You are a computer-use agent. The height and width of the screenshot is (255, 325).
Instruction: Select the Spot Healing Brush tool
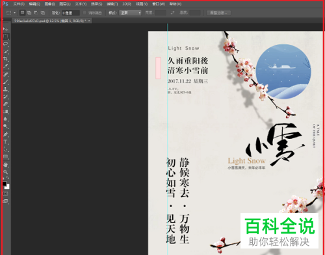click(6, 75)
